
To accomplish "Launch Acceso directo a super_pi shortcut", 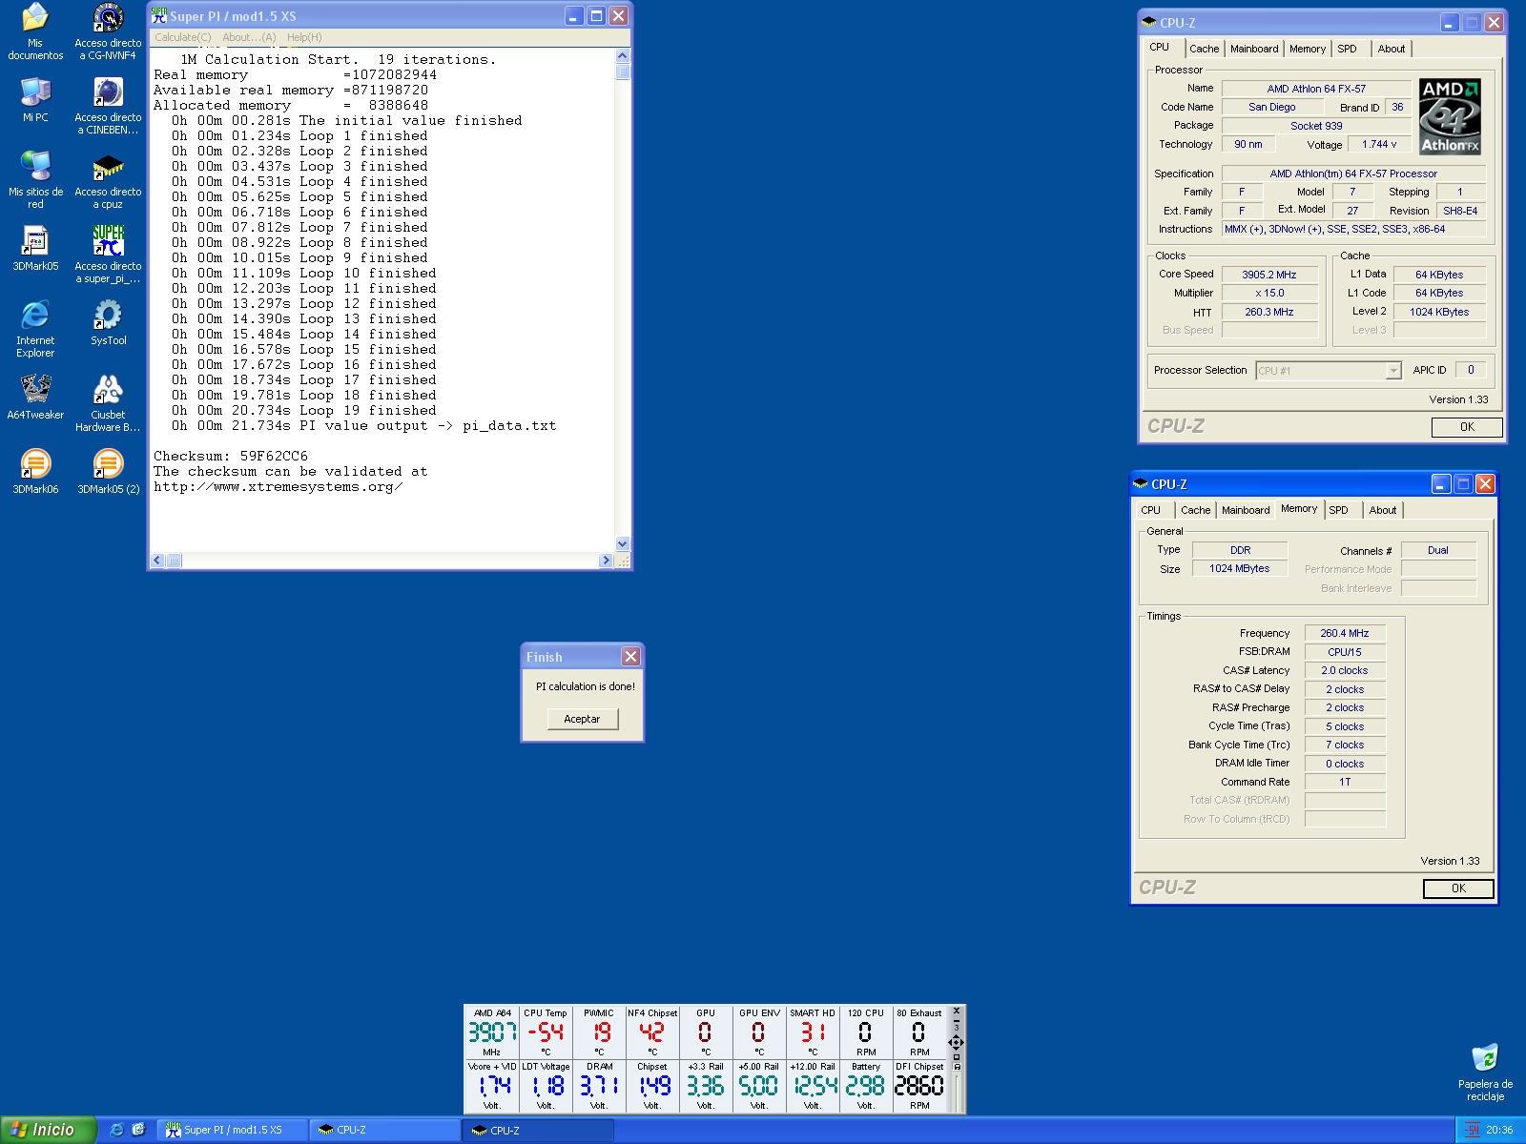I will [x=108, y=255].
